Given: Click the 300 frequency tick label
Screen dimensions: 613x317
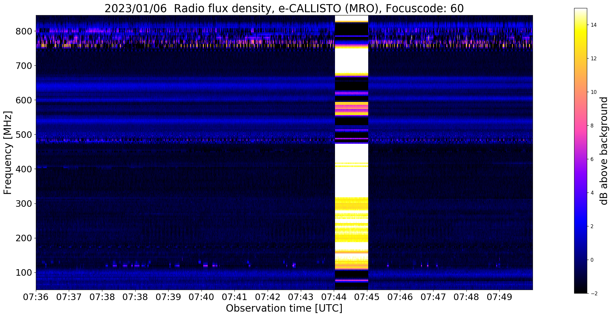Looking at the screenshot, I should (x=23, y=204).
